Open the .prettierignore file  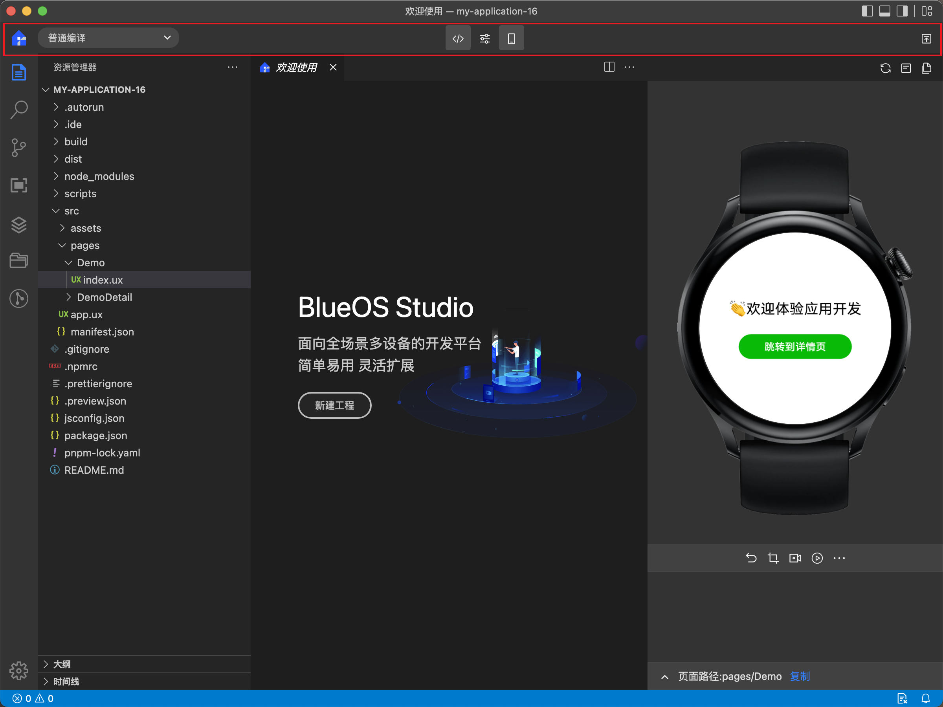click(144, 383)
